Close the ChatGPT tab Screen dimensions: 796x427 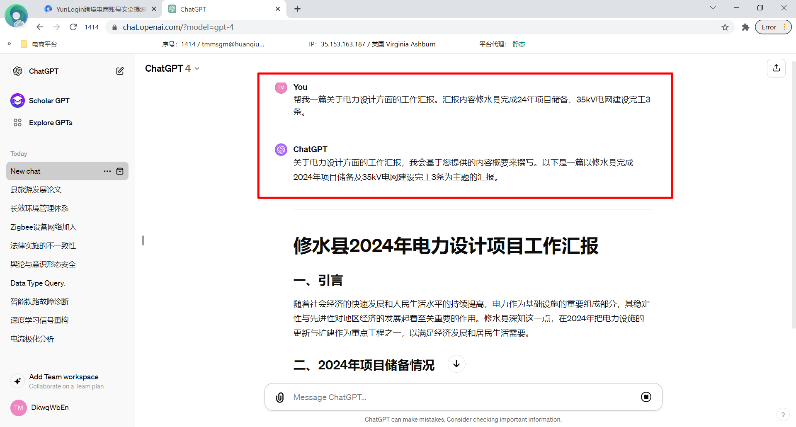tap(277, 9)
